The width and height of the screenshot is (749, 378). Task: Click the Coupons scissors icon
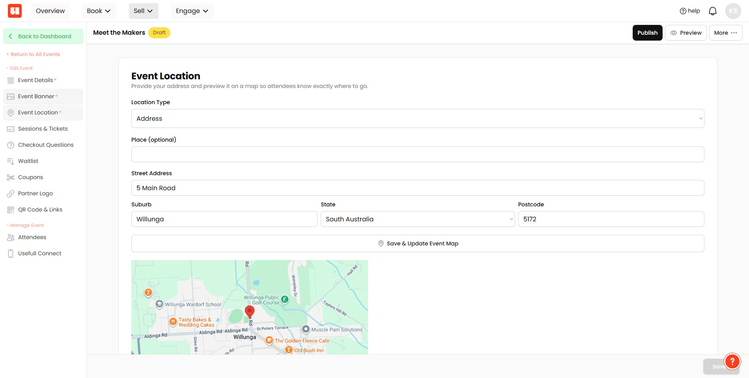click(x=11, y=178)
